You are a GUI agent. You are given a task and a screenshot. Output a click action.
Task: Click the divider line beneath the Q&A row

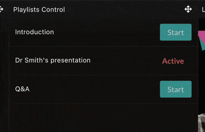tap(104, 104)
